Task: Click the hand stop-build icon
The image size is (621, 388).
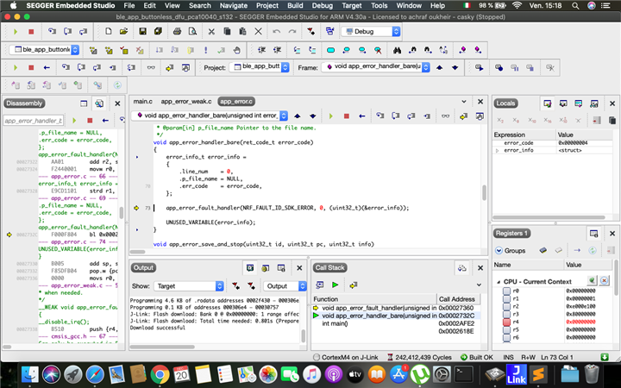Action: pyautogui.click(x=237, y=50)
